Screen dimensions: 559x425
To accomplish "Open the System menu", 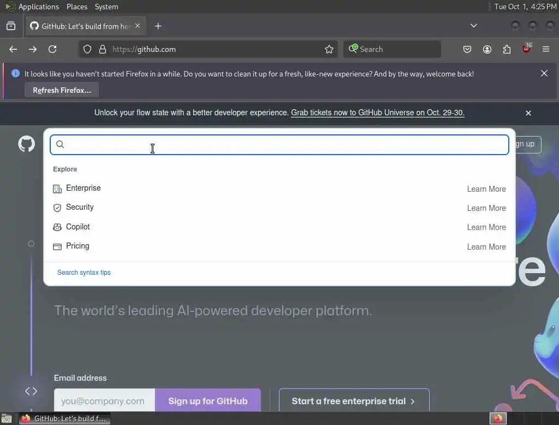I will coord(106,7).
